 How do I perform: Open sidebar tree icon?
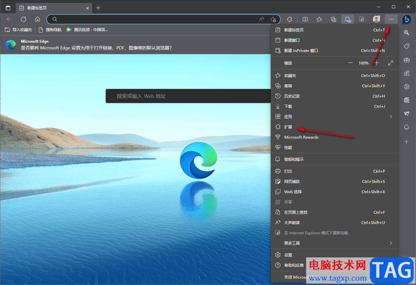406,127
